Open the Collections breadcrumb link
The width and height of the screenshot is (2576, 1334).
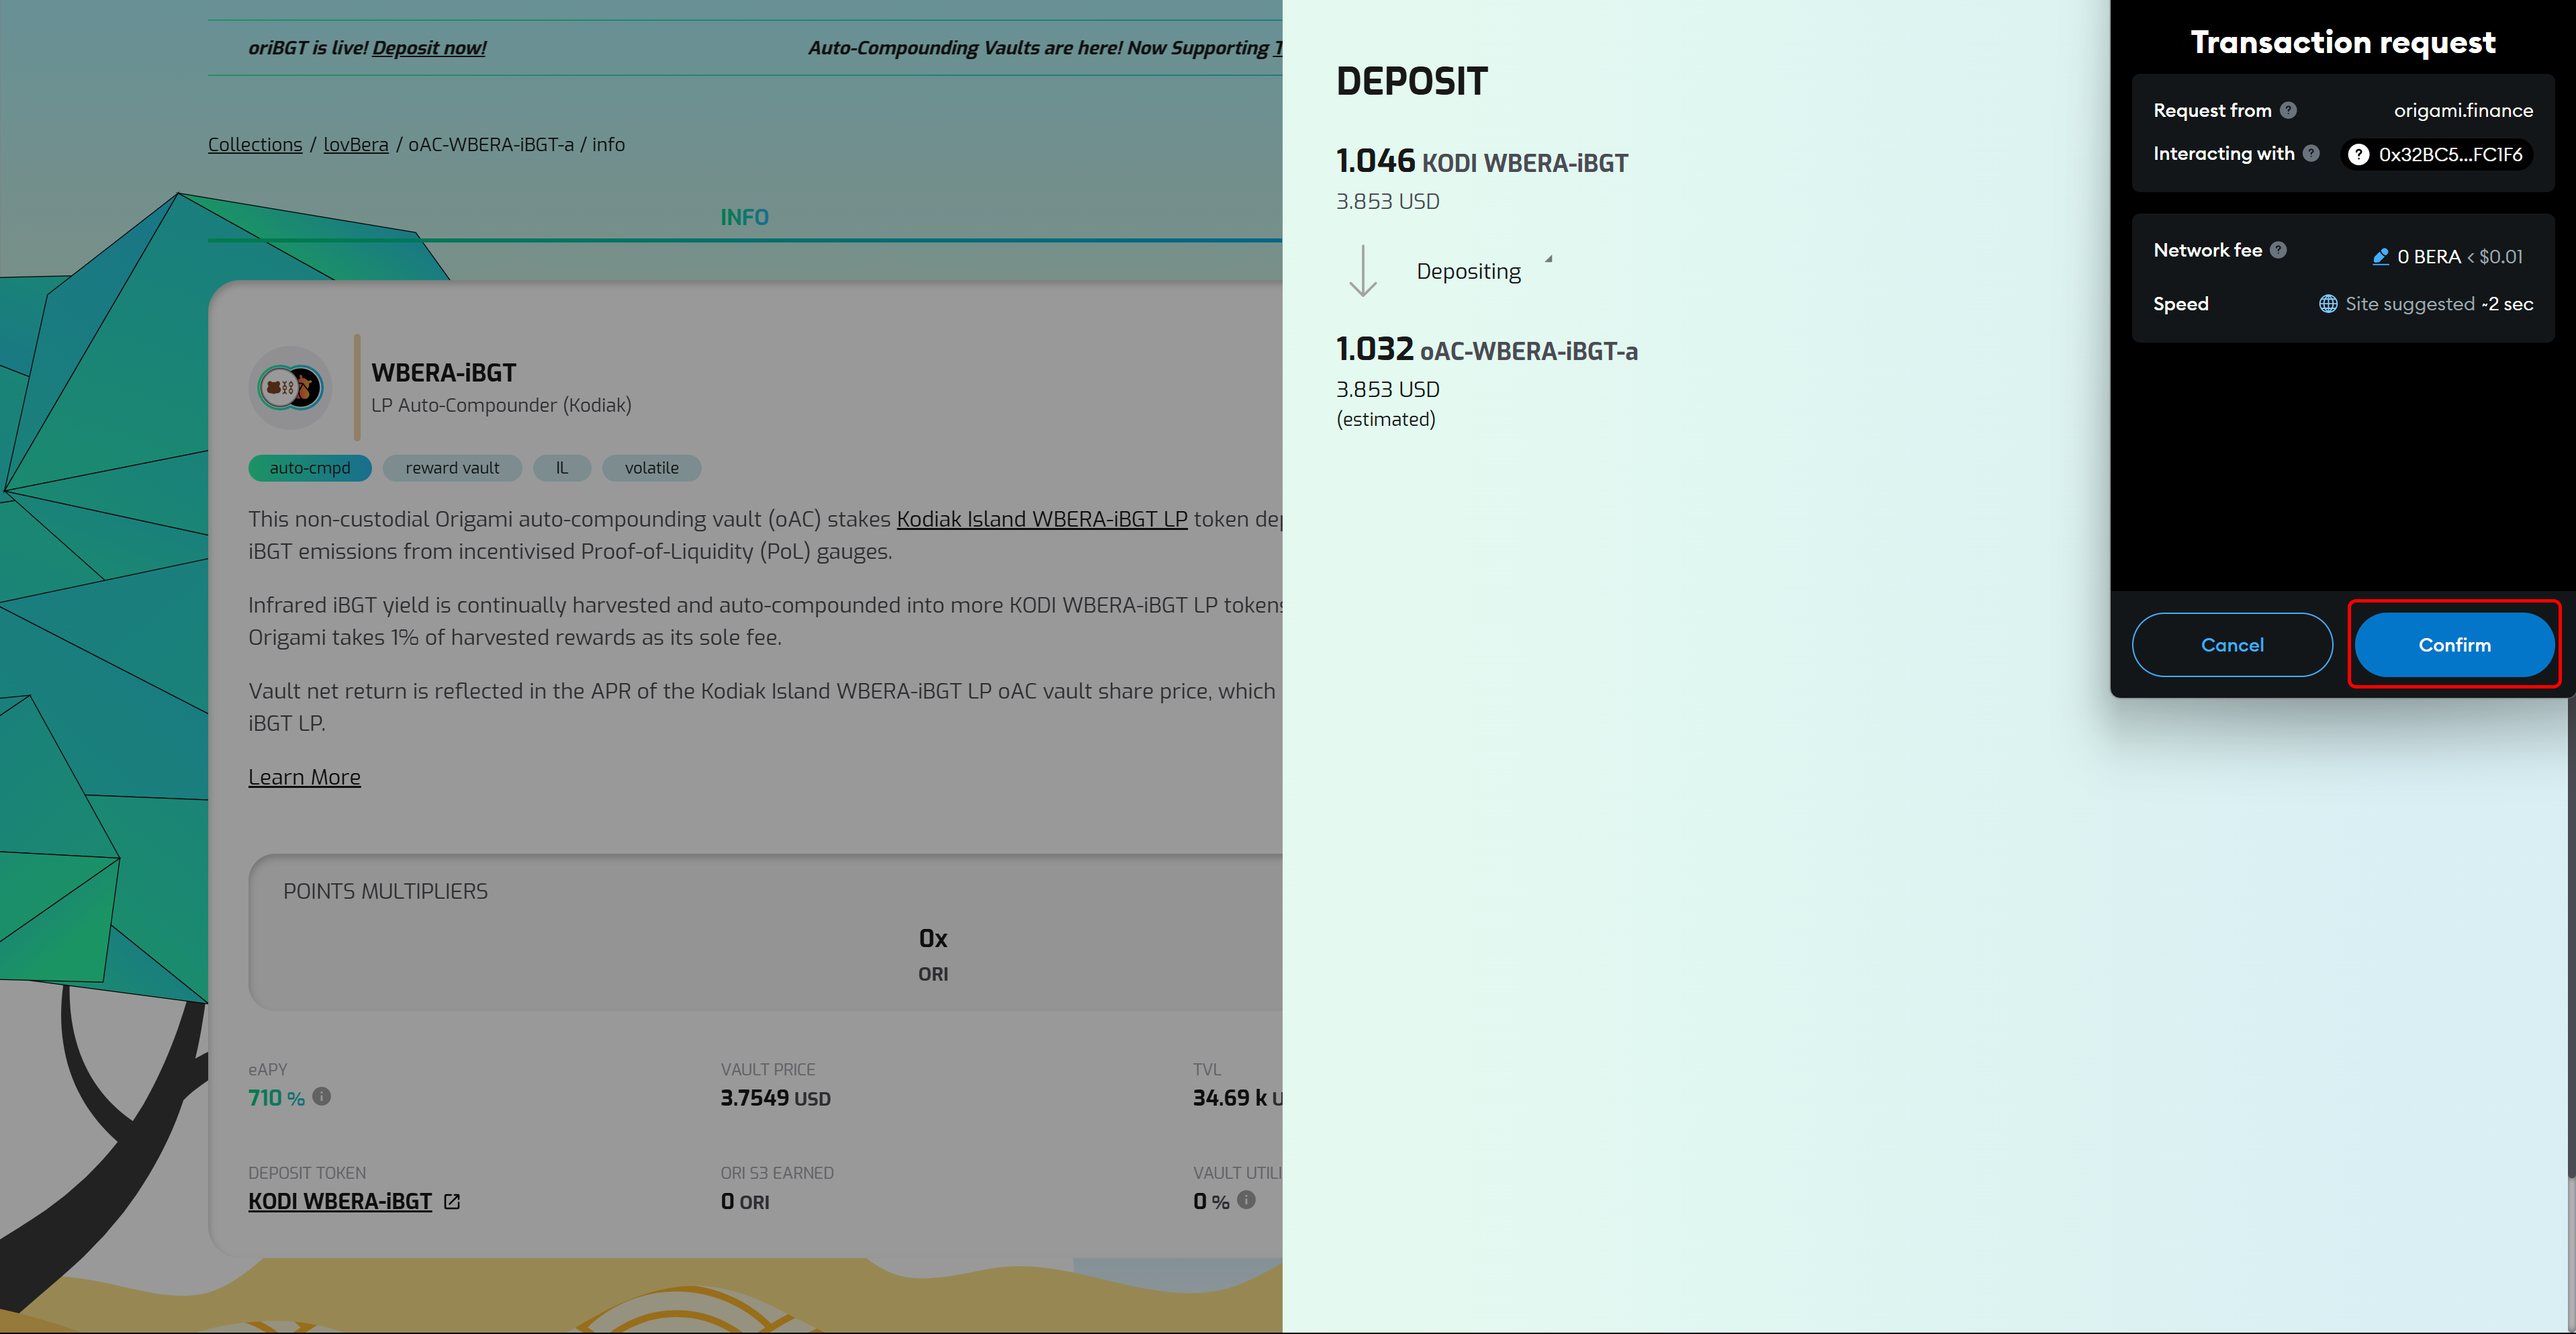point(255,144)
